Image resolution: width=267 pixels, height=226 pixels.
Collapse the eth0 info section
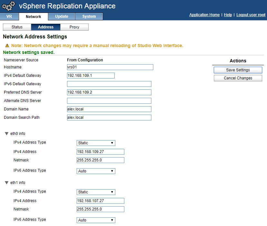(x=6, y=134)
